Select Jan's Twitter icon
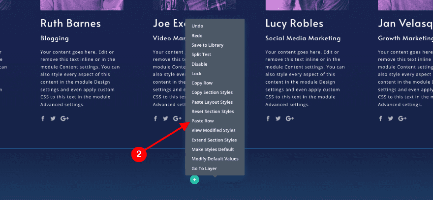This screenshot has height=200, width=433. click(x=391, y=118)
